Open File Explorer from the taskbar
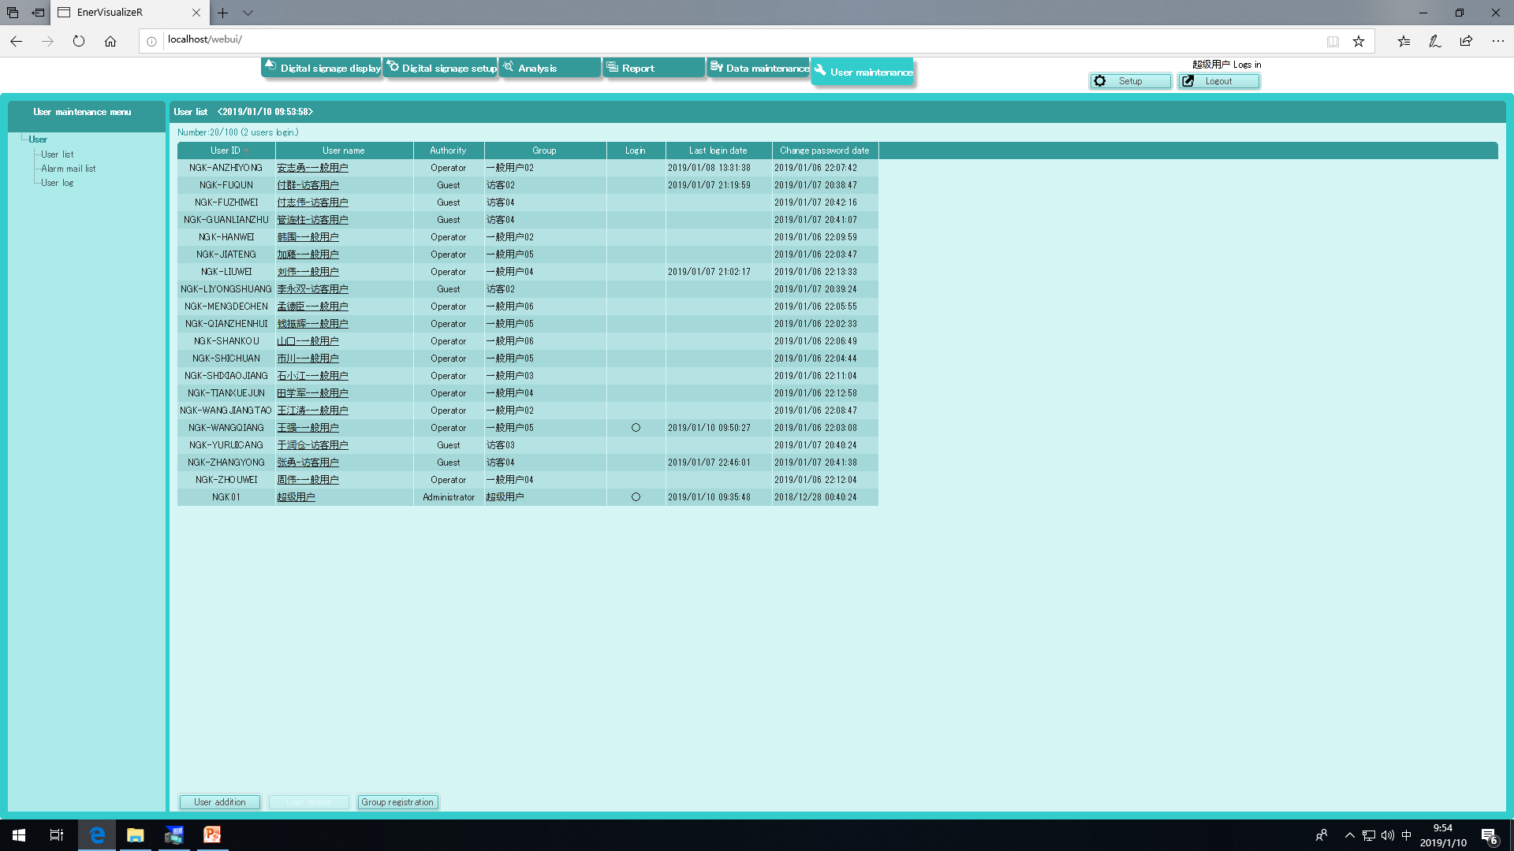The width and height of the screenshot is (1514, 851). pyautogui.click(x=135, y=834)
